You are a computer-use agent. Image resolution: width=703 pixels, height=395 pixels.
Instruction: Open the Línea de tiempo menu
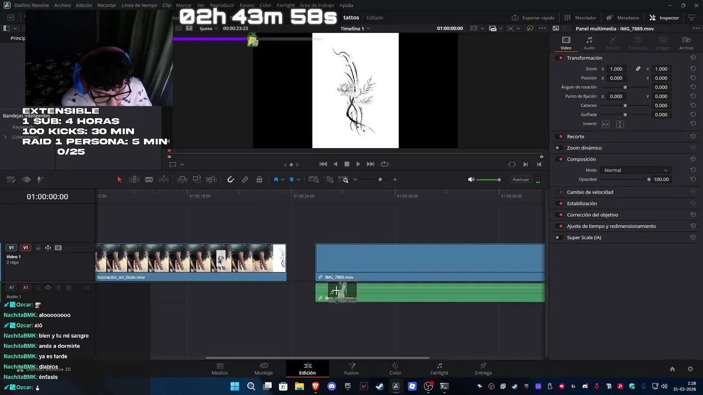click(140, 5)
